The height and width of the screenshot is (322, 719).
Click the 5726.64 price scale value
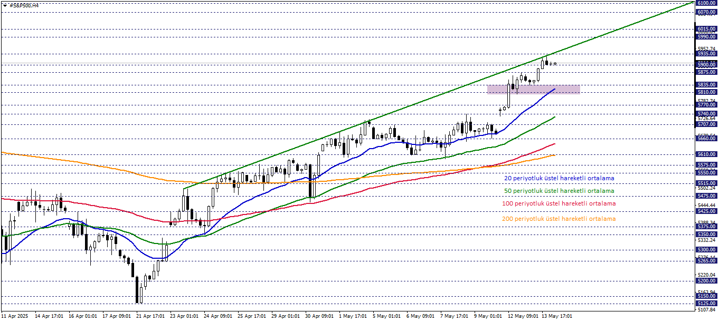click(x=706, y=119)
